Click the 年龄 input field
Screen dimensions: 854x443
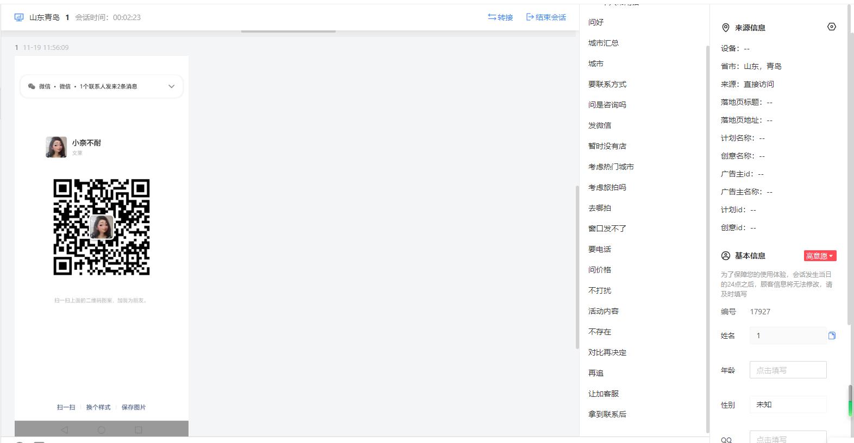point(788,370)
